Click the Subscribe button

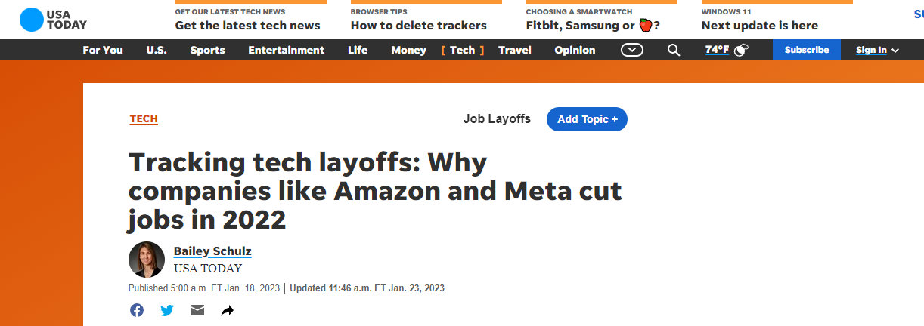(807, 50)
